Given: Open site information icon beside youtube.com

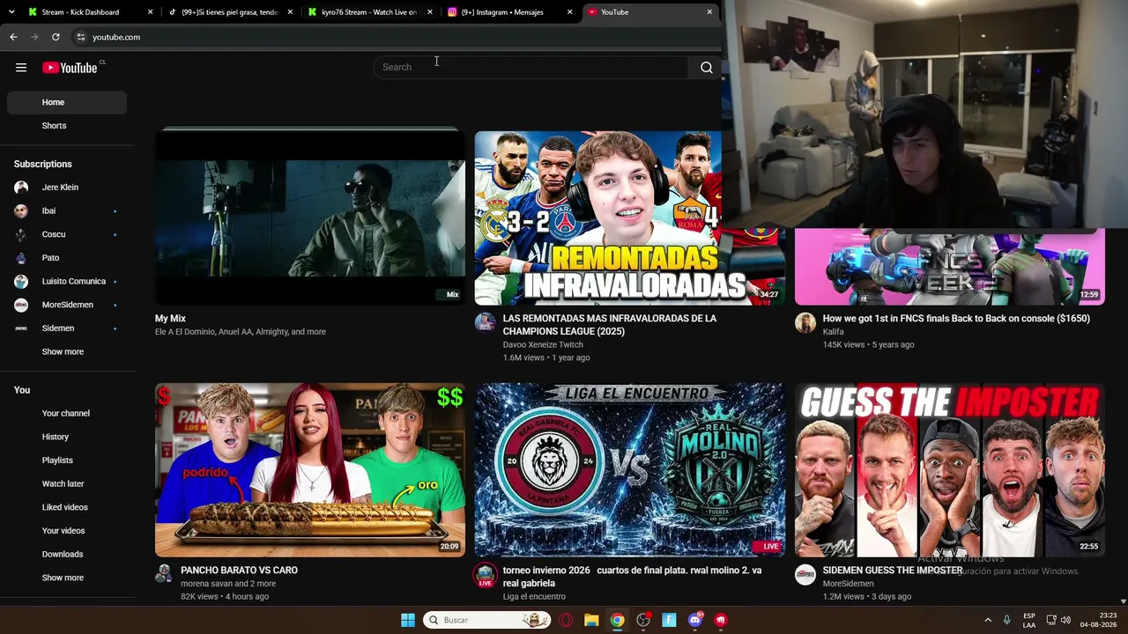Looking at the screenshot, I should (80, 37).
